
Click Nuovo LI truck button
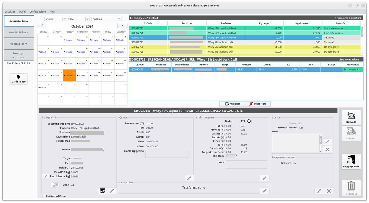tap(351, 118)
